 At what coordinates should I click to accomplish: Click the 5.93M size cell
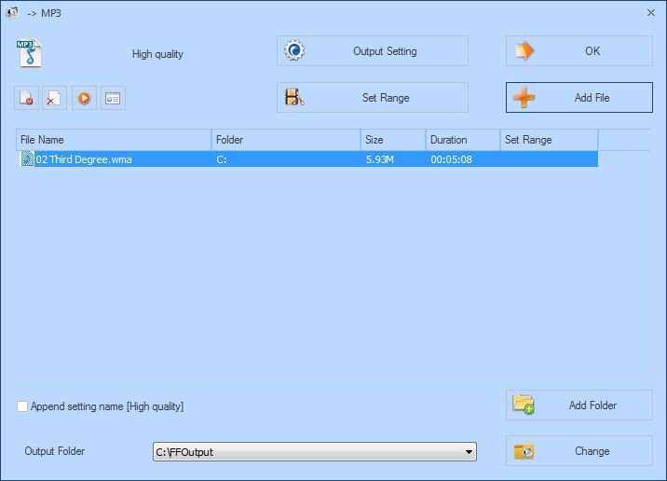pyautogui.click(x=380, y=159)
